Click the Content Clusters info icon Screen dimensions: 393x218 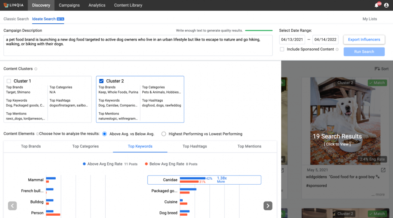[x=36, y=69]
